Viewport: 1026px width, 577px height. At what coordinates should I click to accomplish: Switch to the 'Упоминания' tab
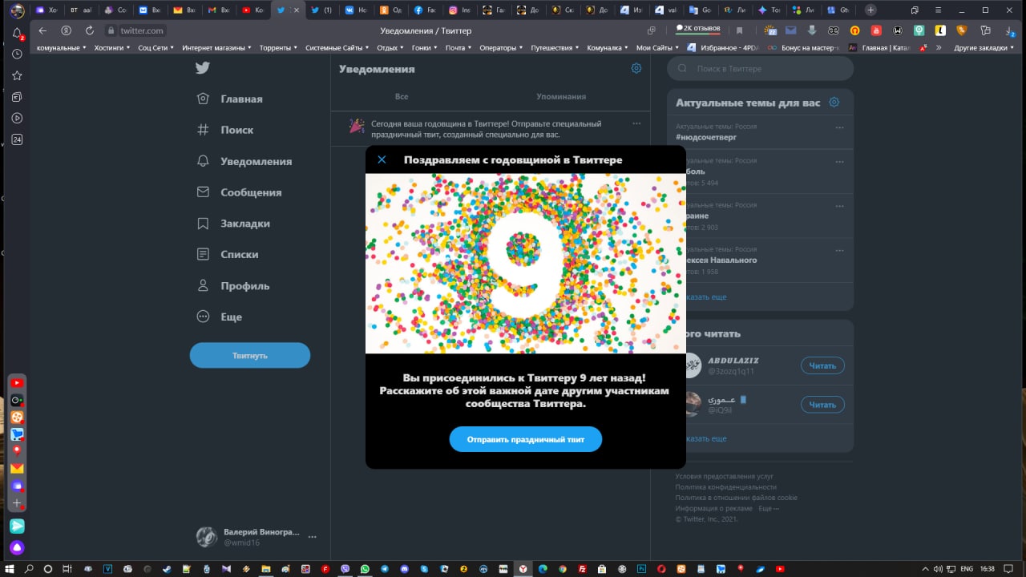coord(561,96)
